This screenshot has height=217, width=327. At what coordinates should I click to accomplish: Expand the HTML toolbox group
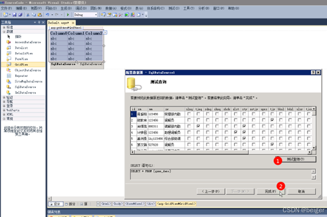[x=4, y=114]
